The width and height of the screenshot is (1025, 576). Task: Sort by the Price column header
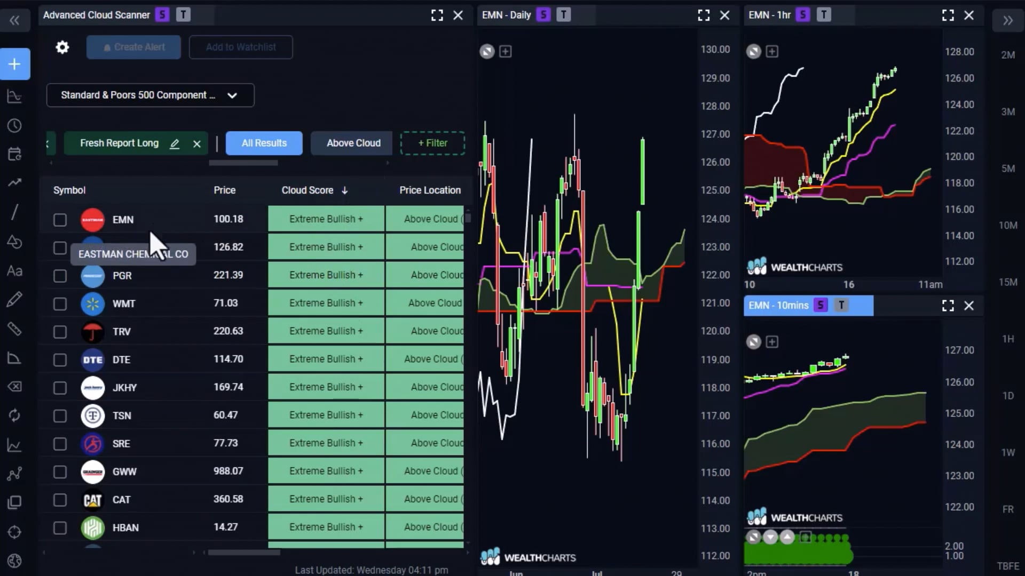224,190
